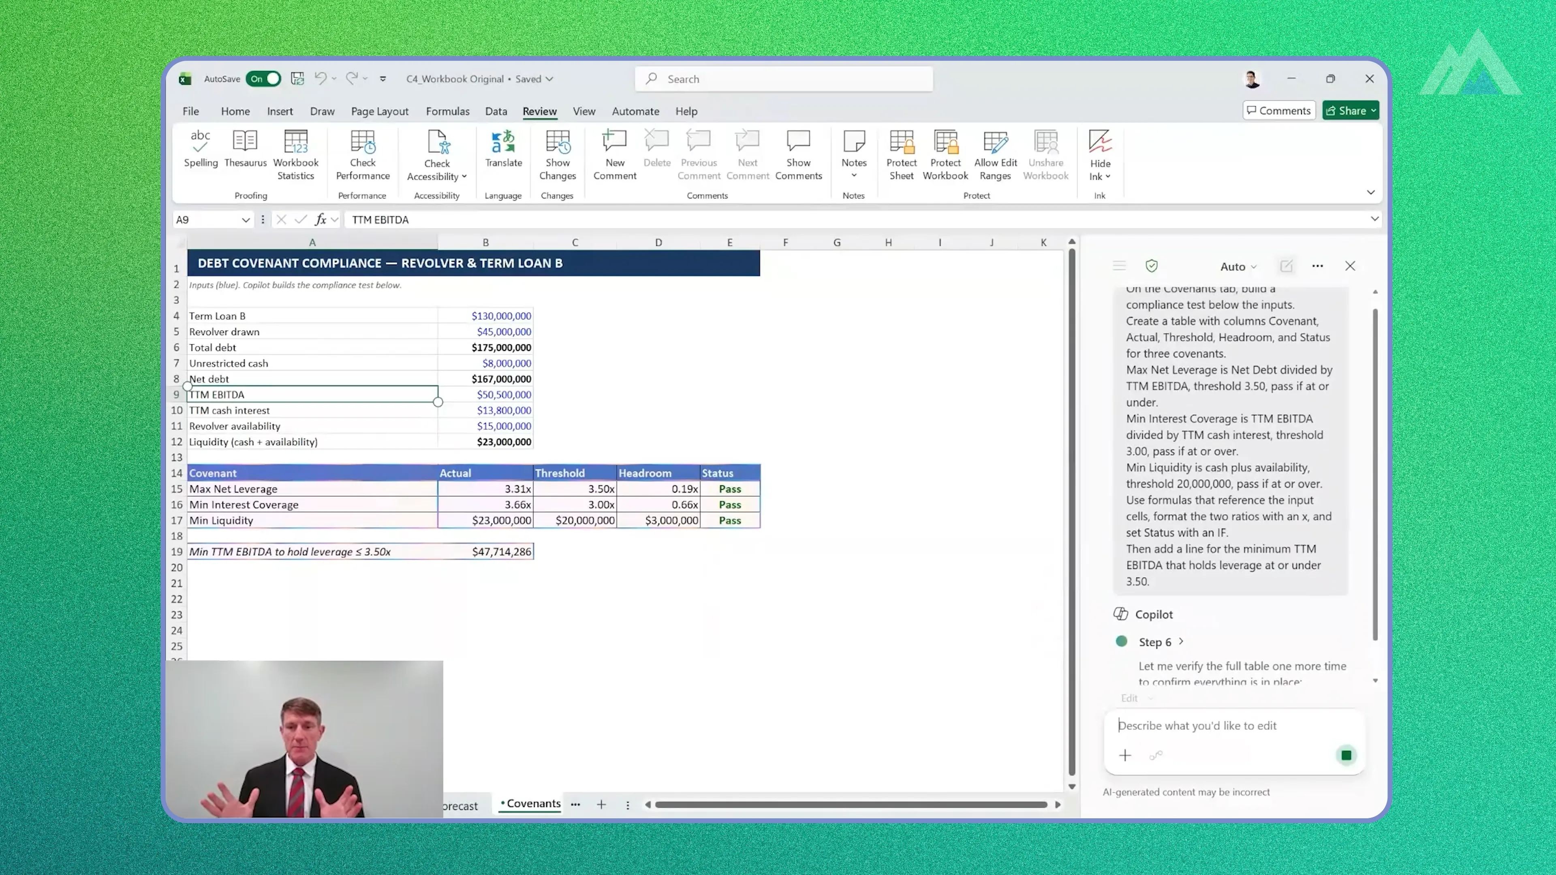
Task: Click the Redo arrow icon
Action: (x=352, y=79)
